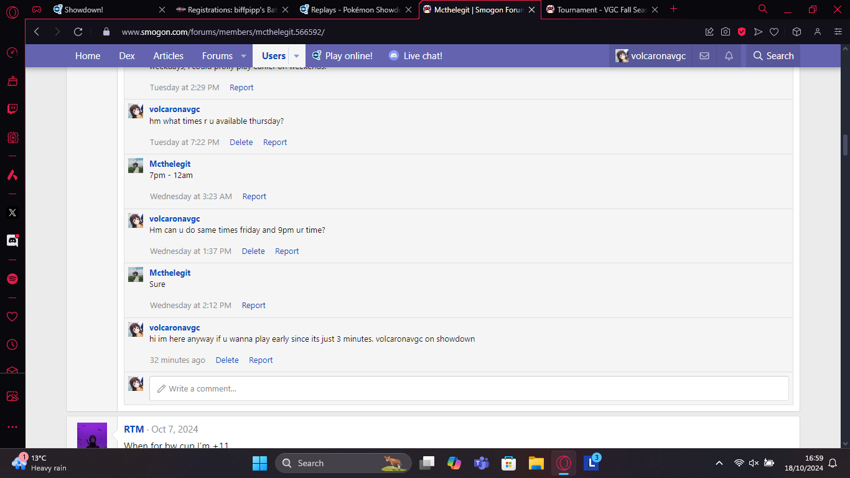This screenshot has width=850, height=478.
Task: Click the Search button in forum header
Action: click(x=773, y=56)
